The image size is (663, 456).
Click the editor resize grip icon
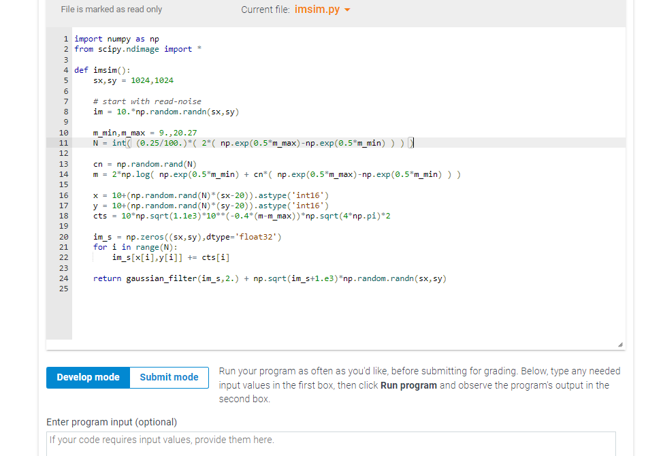619,344
